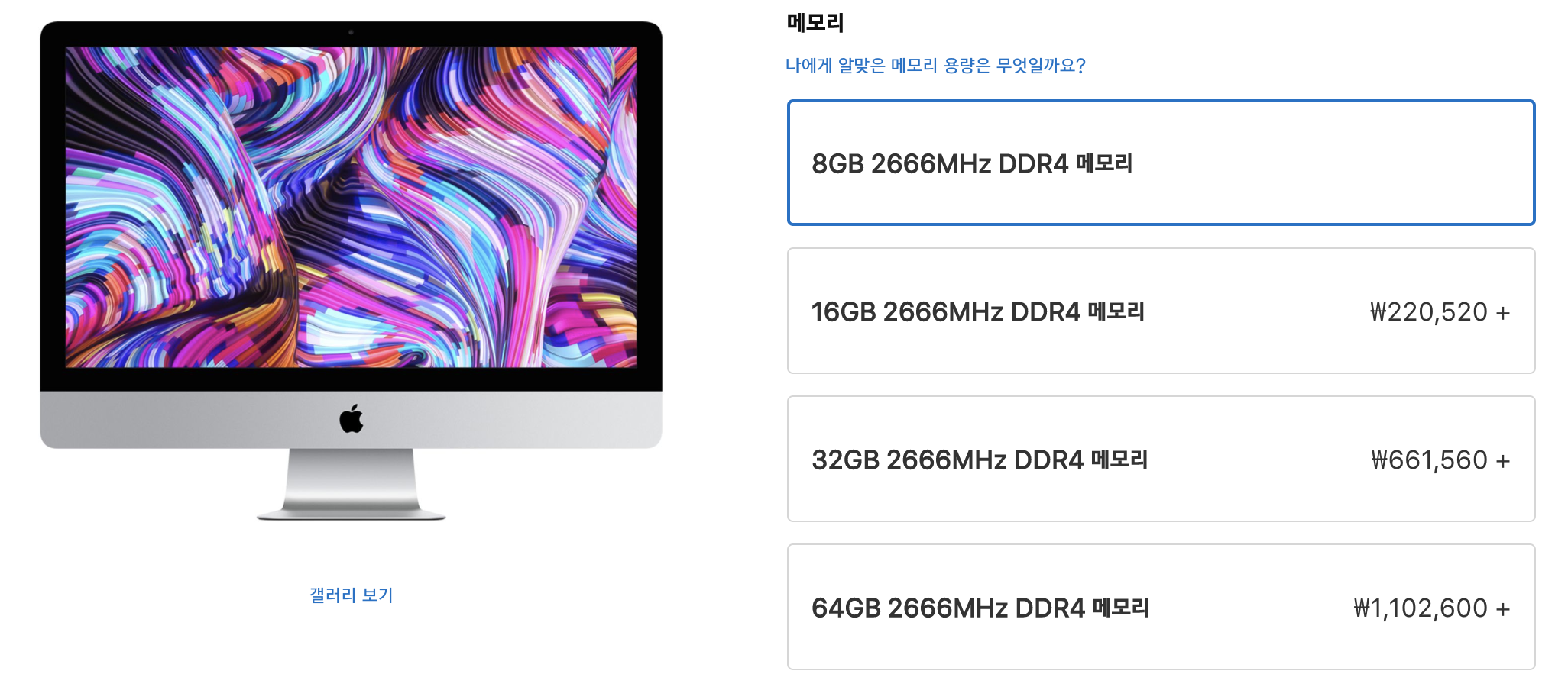Click the plus sign after ₩1,102,600
Screen dimensions: 1568x687
click(x=1503, y=609)
